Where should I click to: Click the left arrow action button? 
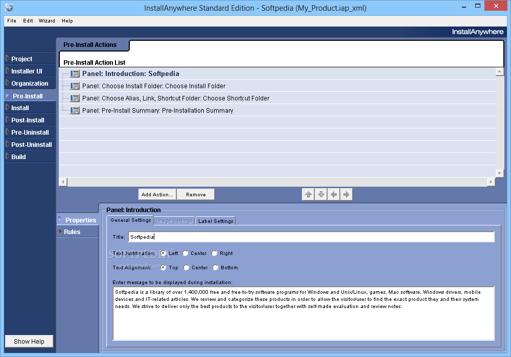tap(334, 194)
